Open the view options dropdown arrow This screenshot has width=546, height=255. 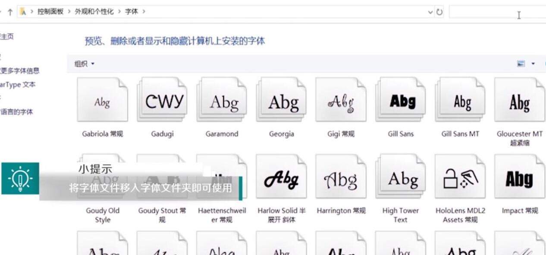pos(533,64)
